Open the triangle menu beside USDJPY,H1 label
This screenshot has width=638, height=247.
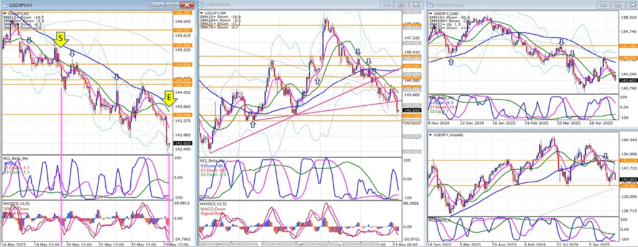coord(4,14)
